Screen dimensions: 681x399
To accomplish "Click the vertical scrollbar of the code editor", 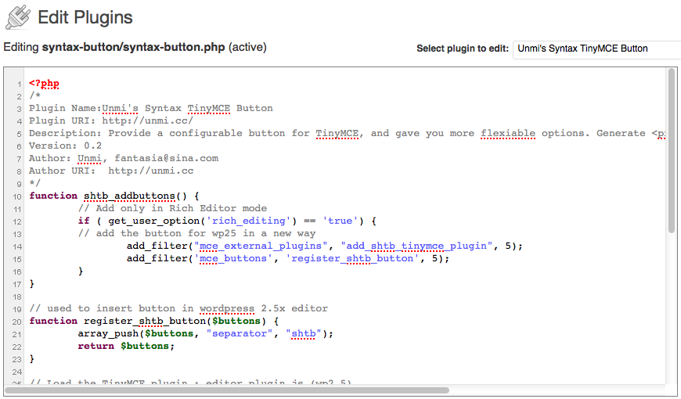I will tap(671, 150).
